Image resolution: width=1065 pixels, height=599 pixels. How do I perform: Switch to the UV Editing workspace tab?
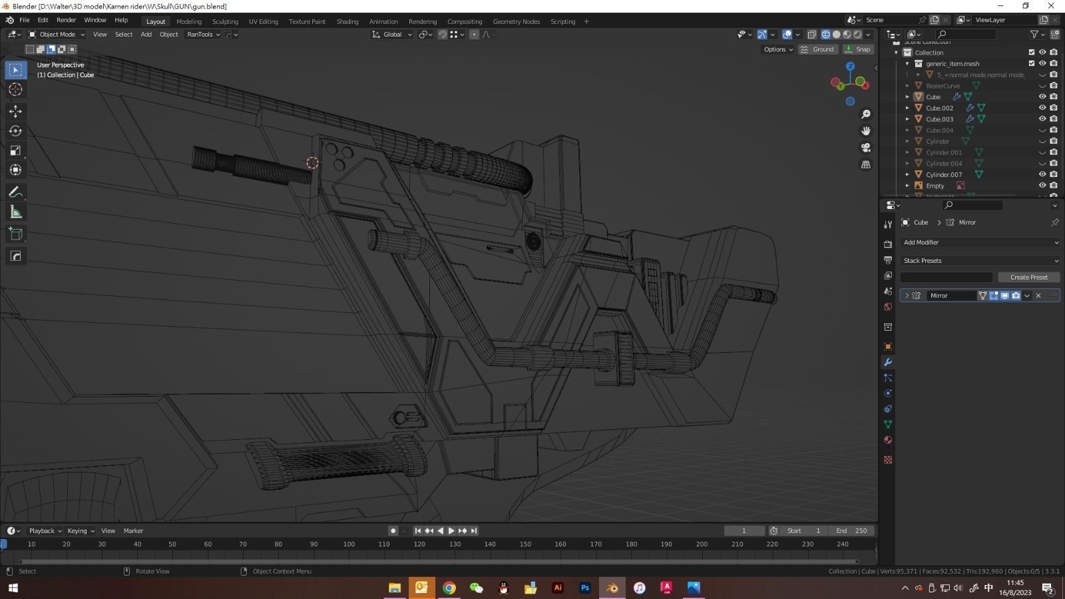[264, 21]
